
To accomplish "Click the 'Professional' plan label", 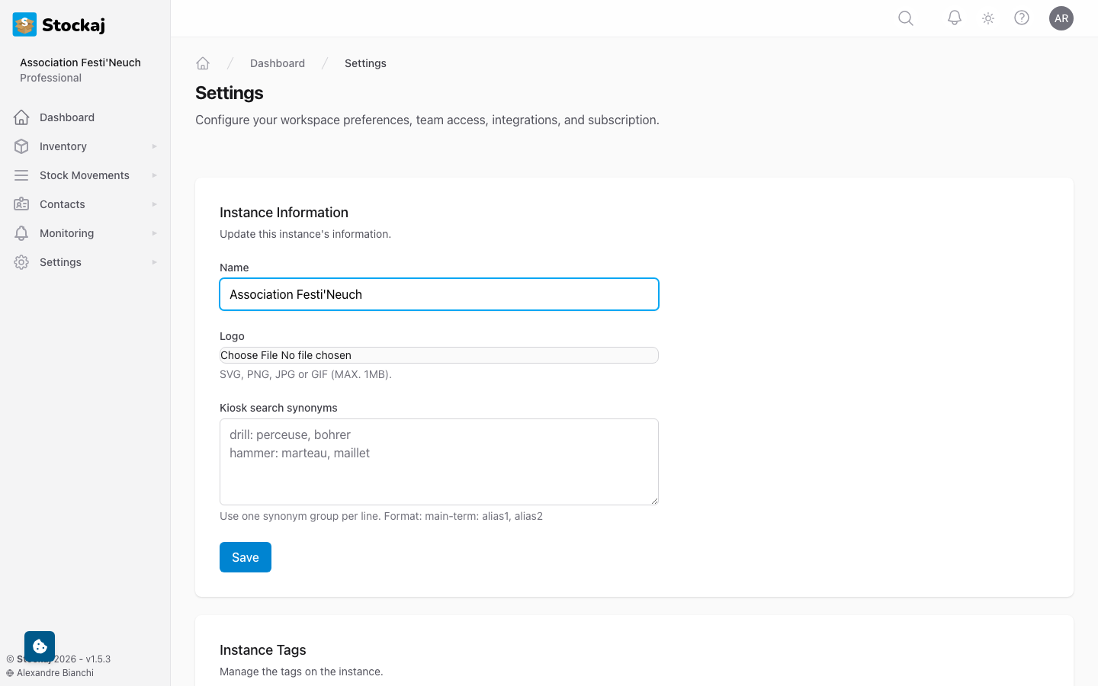I will (50, 78).
